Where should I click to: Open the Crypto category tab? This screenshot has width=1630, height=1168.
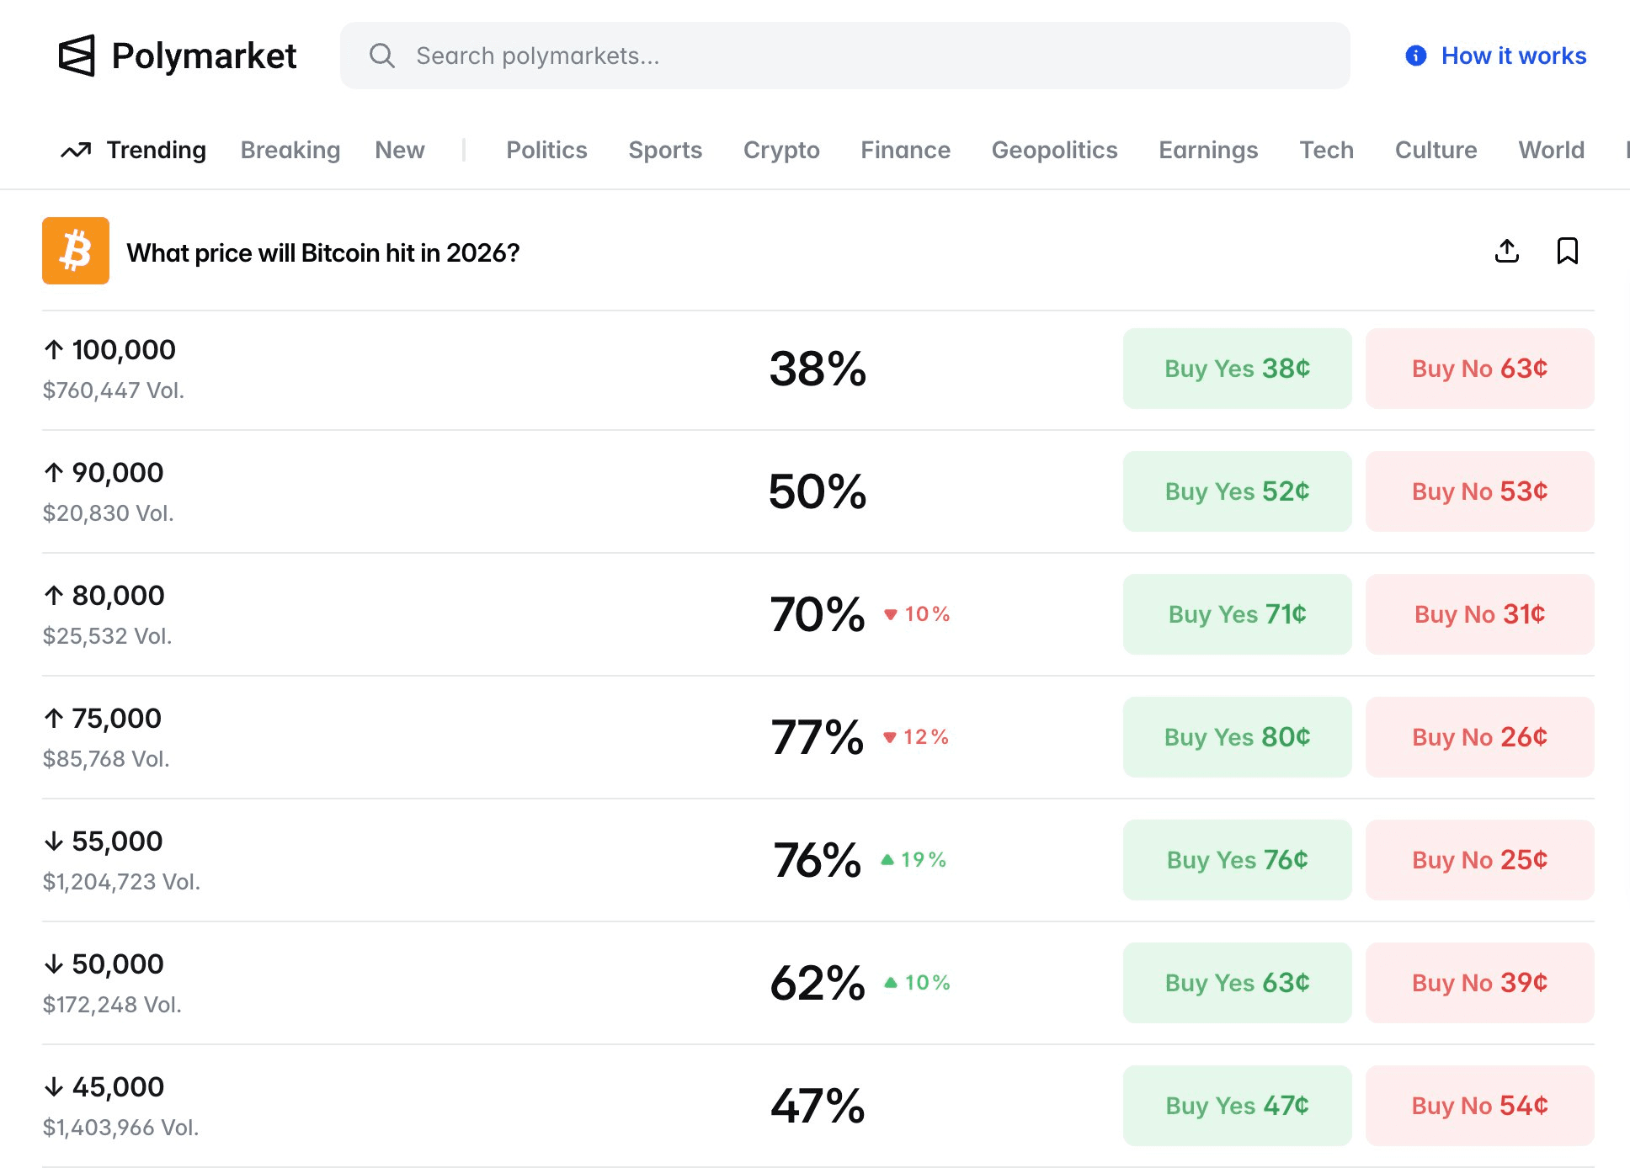point(780,151)
